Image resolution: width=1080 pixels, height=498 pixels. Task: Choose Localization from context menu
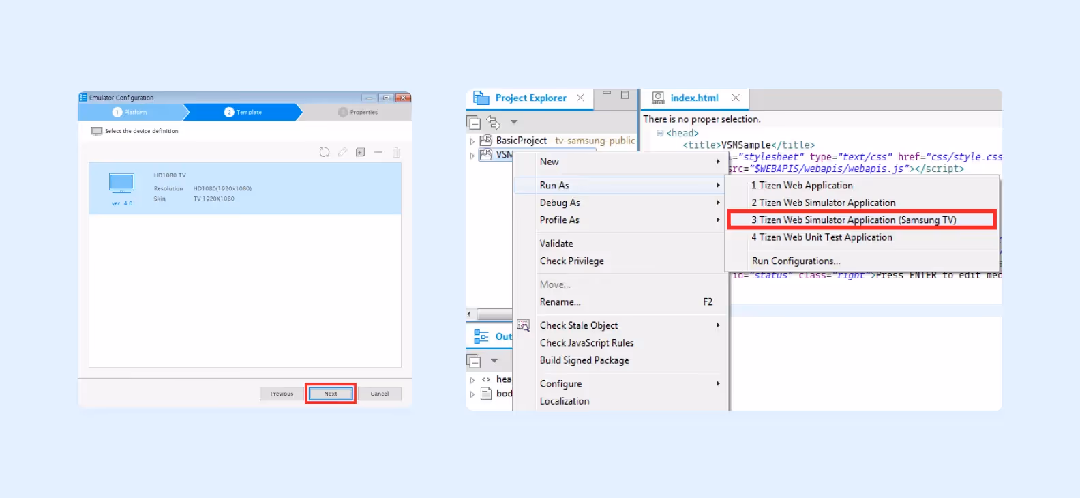pyautogui.click(x=619, y=401)
